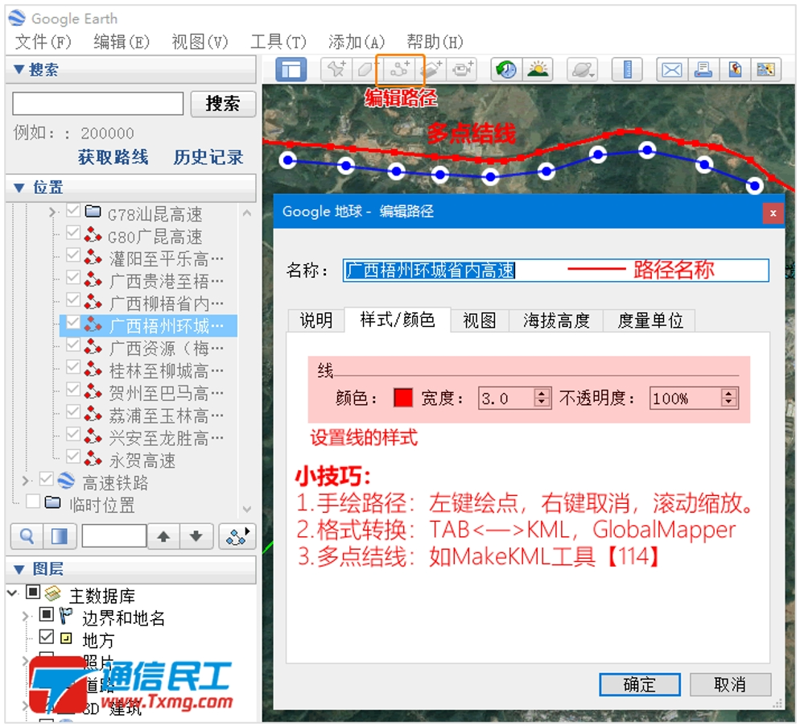Viewport: 800px width, 727px height.
Task: Click 取消 in the edit path dialog
Action: 730,684
